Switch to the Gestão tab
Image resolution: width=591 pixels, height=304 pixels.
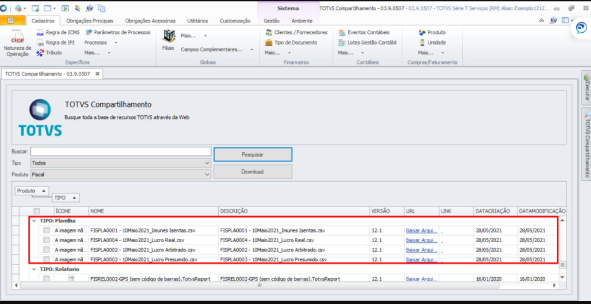pyautogui.click(x=271, y=21)
